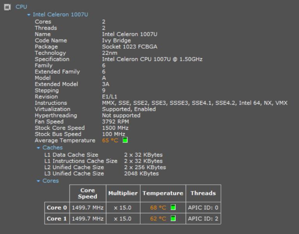Collapse the Caches section arrow
This screenshot has height=234, width=299.
coord(38,148)
